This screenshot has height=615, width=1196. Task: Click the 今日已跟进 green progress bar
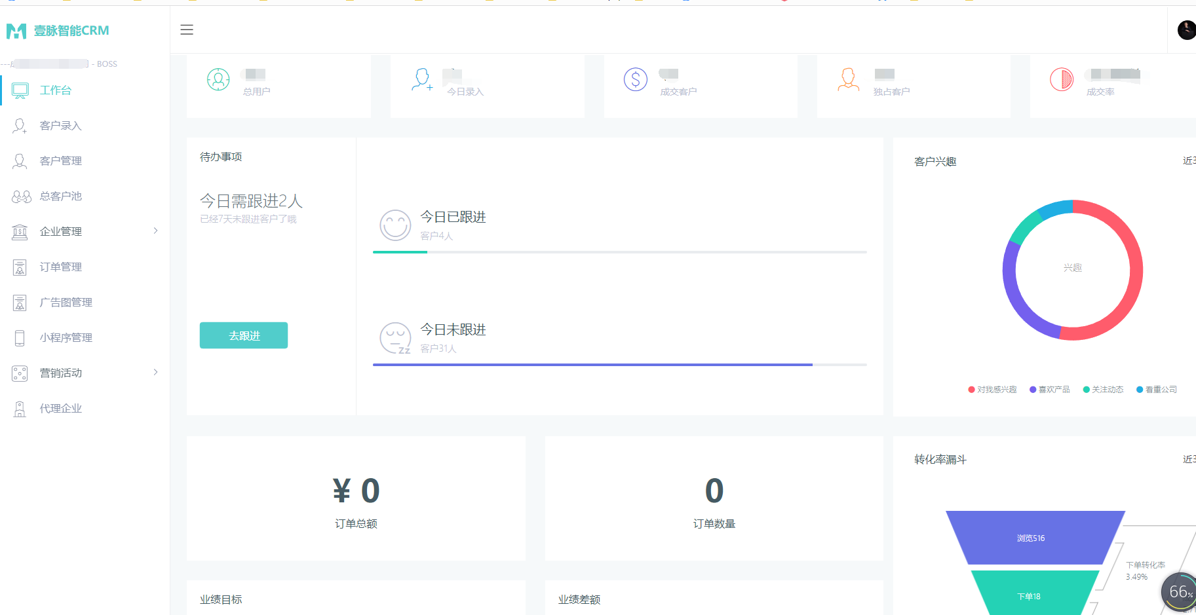[x=400, y=252]
